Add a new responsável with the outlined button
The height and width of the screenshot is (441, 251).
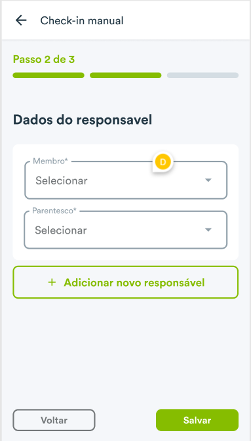126,282
